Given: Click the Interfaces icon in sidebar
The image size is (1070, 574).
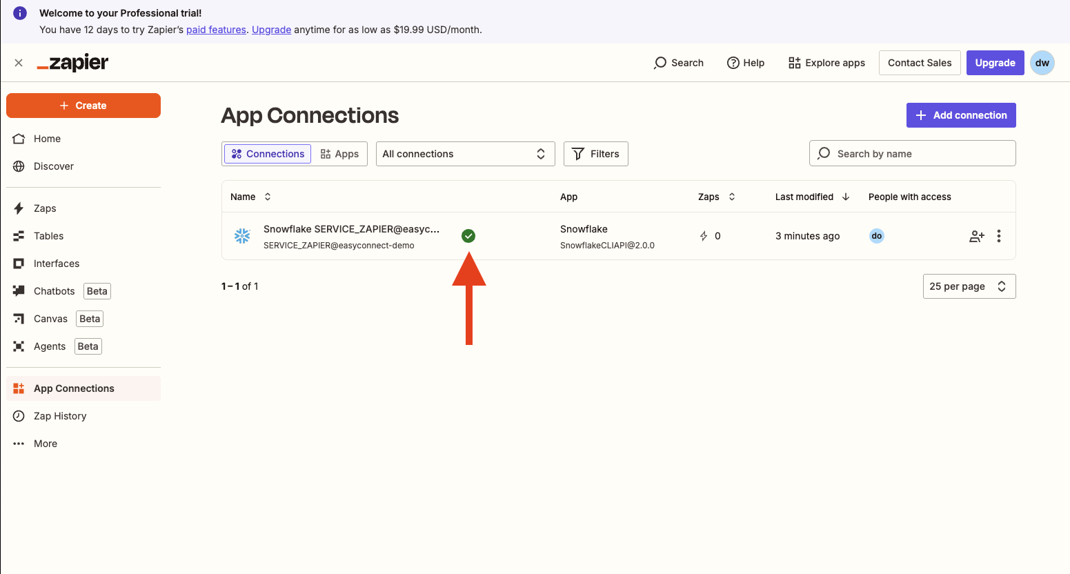Looking at the screenshot, I should (19, 264).
